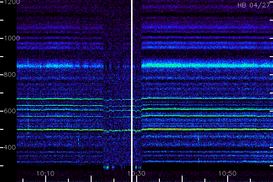
Task: Click the 600 frequency axis label
Action: pyautogui.click(x=10, y=111)
